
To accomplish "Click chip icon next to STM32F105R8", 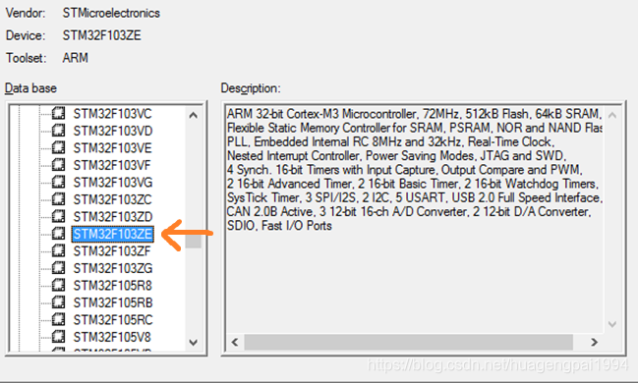I will coord(58,286).
